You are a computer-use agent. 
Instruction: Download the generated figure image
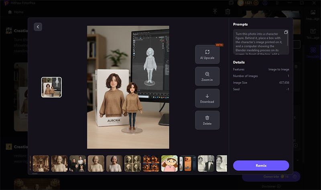[x=207, y=98]
